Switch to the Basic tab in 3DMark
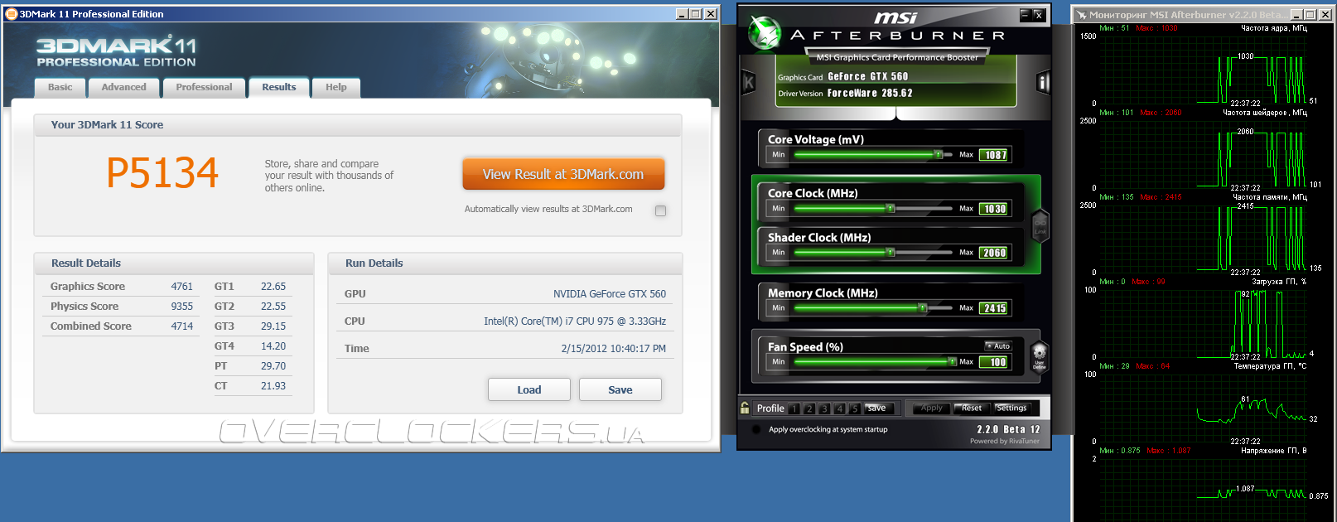This screenshot has width=1337, height=522. pyautogui.click(x=60, y=87)
